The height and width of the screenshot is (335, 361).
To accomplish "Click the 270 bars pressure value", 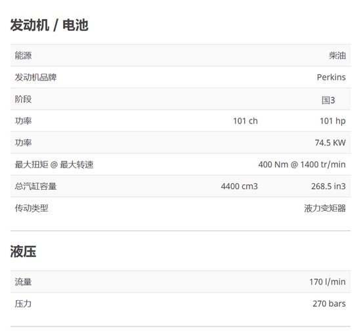I will (x=329, y=303).
